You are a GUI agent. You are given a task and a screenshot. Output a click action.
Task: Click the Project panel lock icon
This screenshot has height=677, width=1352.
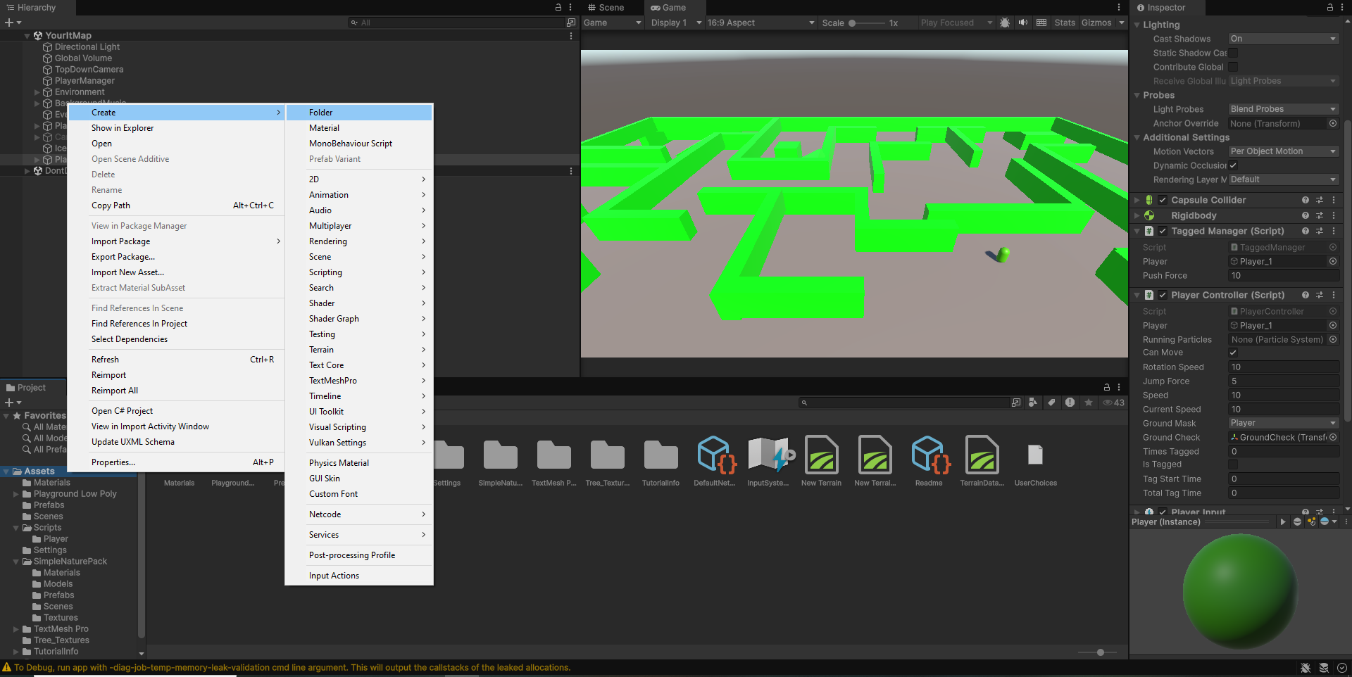point(1106,387)
